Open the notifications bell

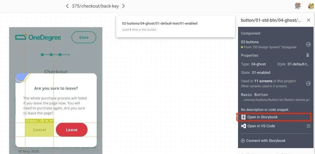coord(298,6)
